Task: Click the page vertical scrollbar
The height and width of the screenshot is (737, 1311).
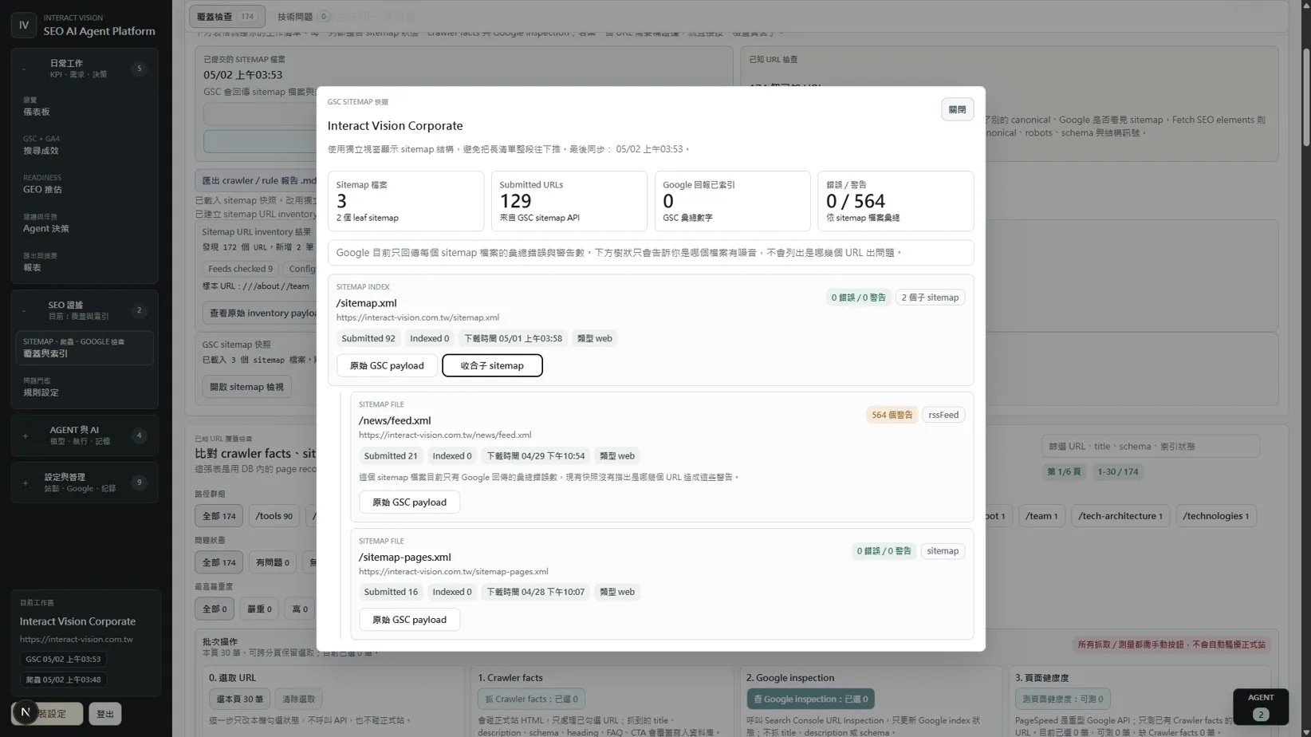Action: pos(1305,96)
